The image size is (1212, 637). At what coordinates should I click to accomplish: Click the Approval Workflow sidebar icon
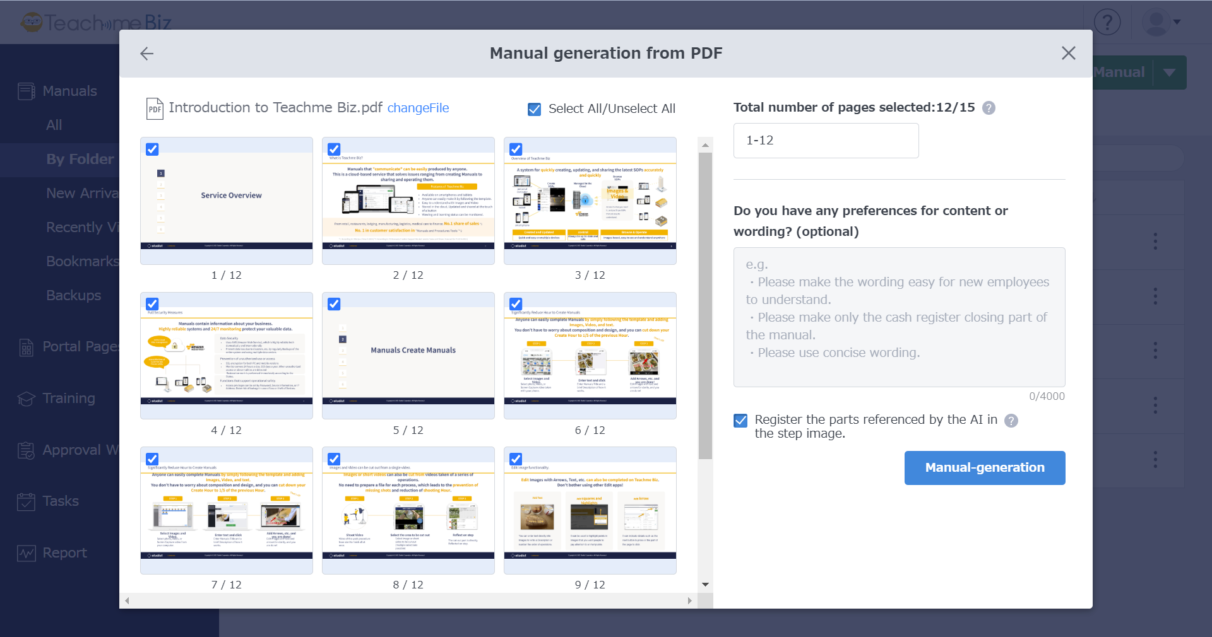(x=25, y=450)
